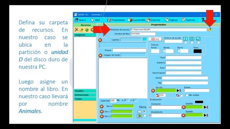Click the loop icon under Sonido
The width and height of the screenshot is (230, 129).
[178, 96]
